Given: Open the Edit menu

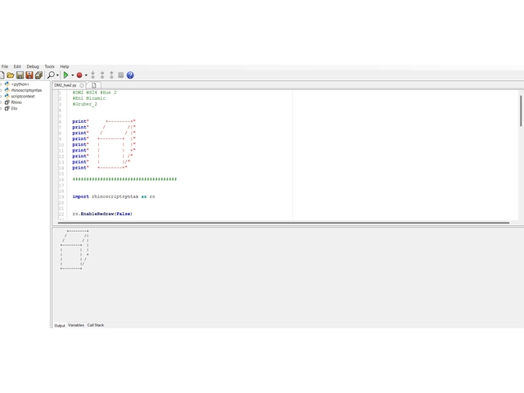Looking at the screenshot, I should (x=17, y=66).
